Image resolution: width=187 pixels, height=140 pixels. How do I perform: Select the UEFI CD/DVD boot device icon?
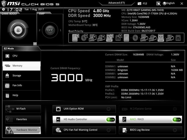84,38
